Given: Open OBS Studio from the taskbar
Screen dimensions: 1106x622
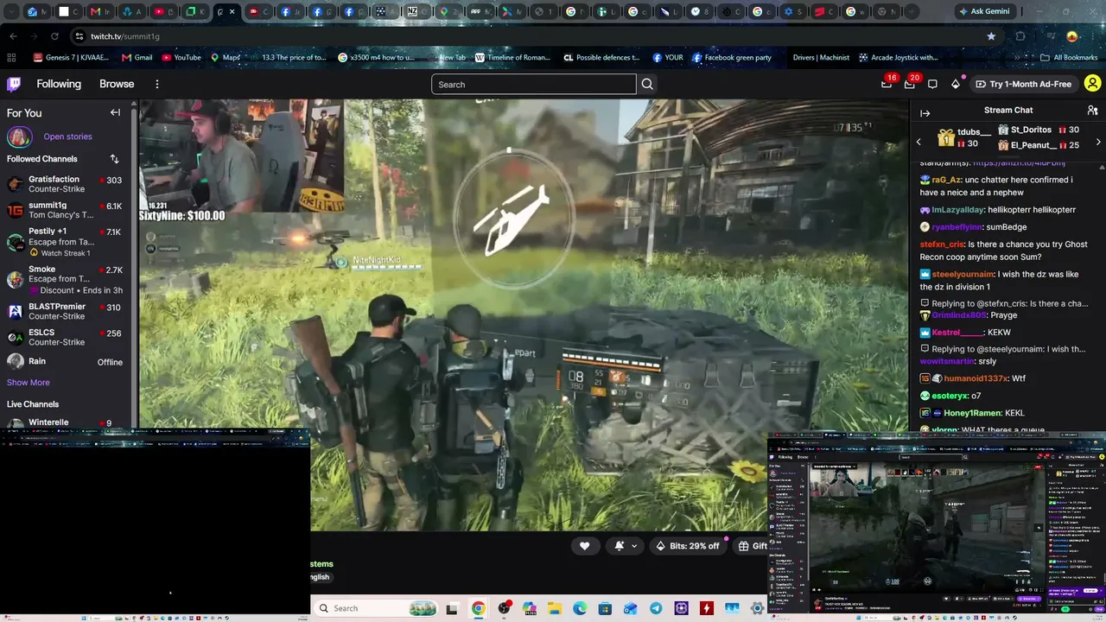Looking at the screenshot, I should tap(504, 608).
